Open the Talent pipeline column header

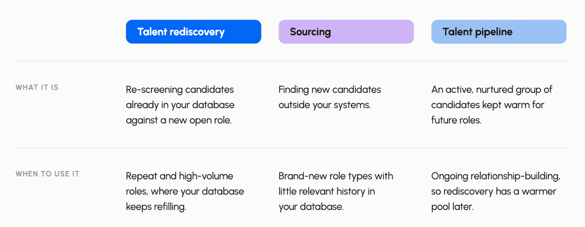pyautogui.click(x=499, y=32)
